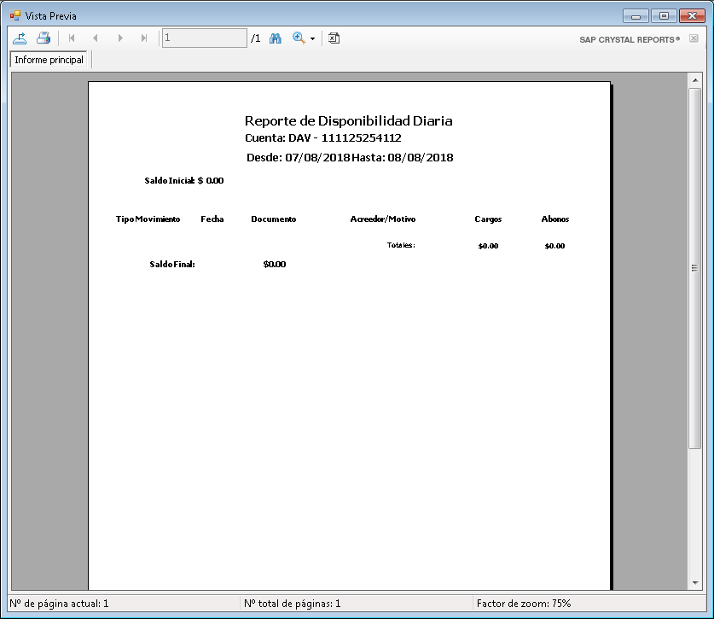Go to the next page icon
714x619 pixels.
coord(119,38)
